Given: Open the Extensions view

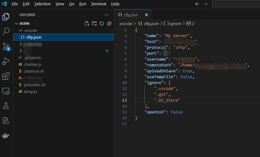Looking at the screenshot, I should pyautogui.click(x=6, y=76).
